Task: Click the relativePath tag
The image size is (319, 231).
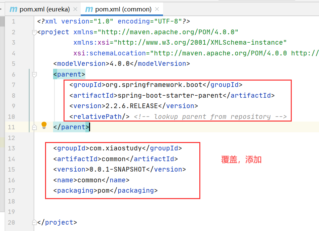Action: click(x=99, y=117)
